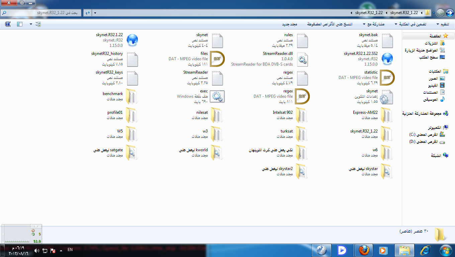This screenshot has width=455, height=257.
Task: Expand the address bar history dropdown
Action: [x=95, y=13]
